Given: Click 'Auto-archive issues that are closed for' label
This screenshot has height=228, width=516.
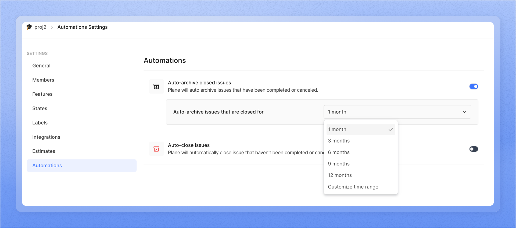Looking at the screenshot, I should (218, 112).
